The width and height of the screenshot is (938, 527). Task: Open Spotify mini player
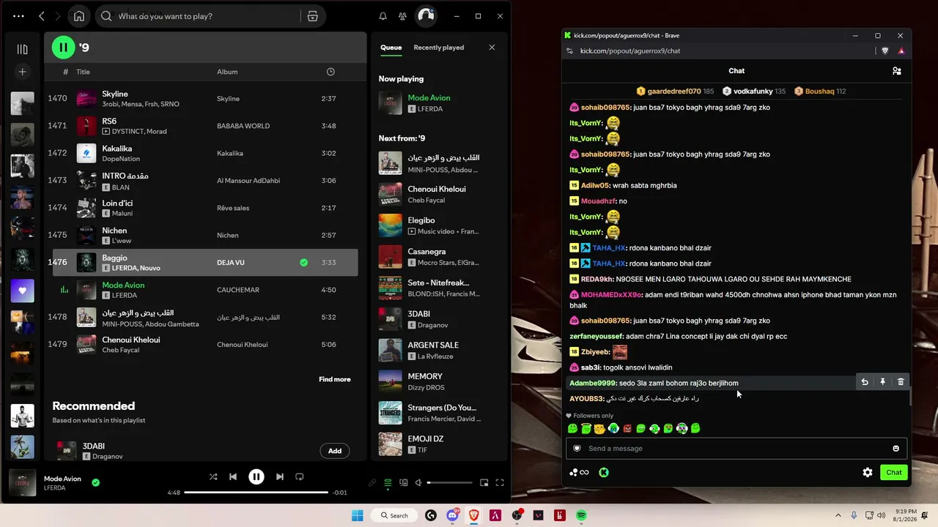click(484, 482)
